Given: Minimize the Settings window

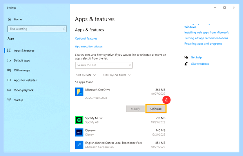Looking at the screenshot, I should click(215, 7).
